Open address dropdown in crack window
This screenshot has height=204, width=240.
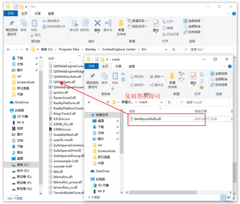tap(162, 102)
